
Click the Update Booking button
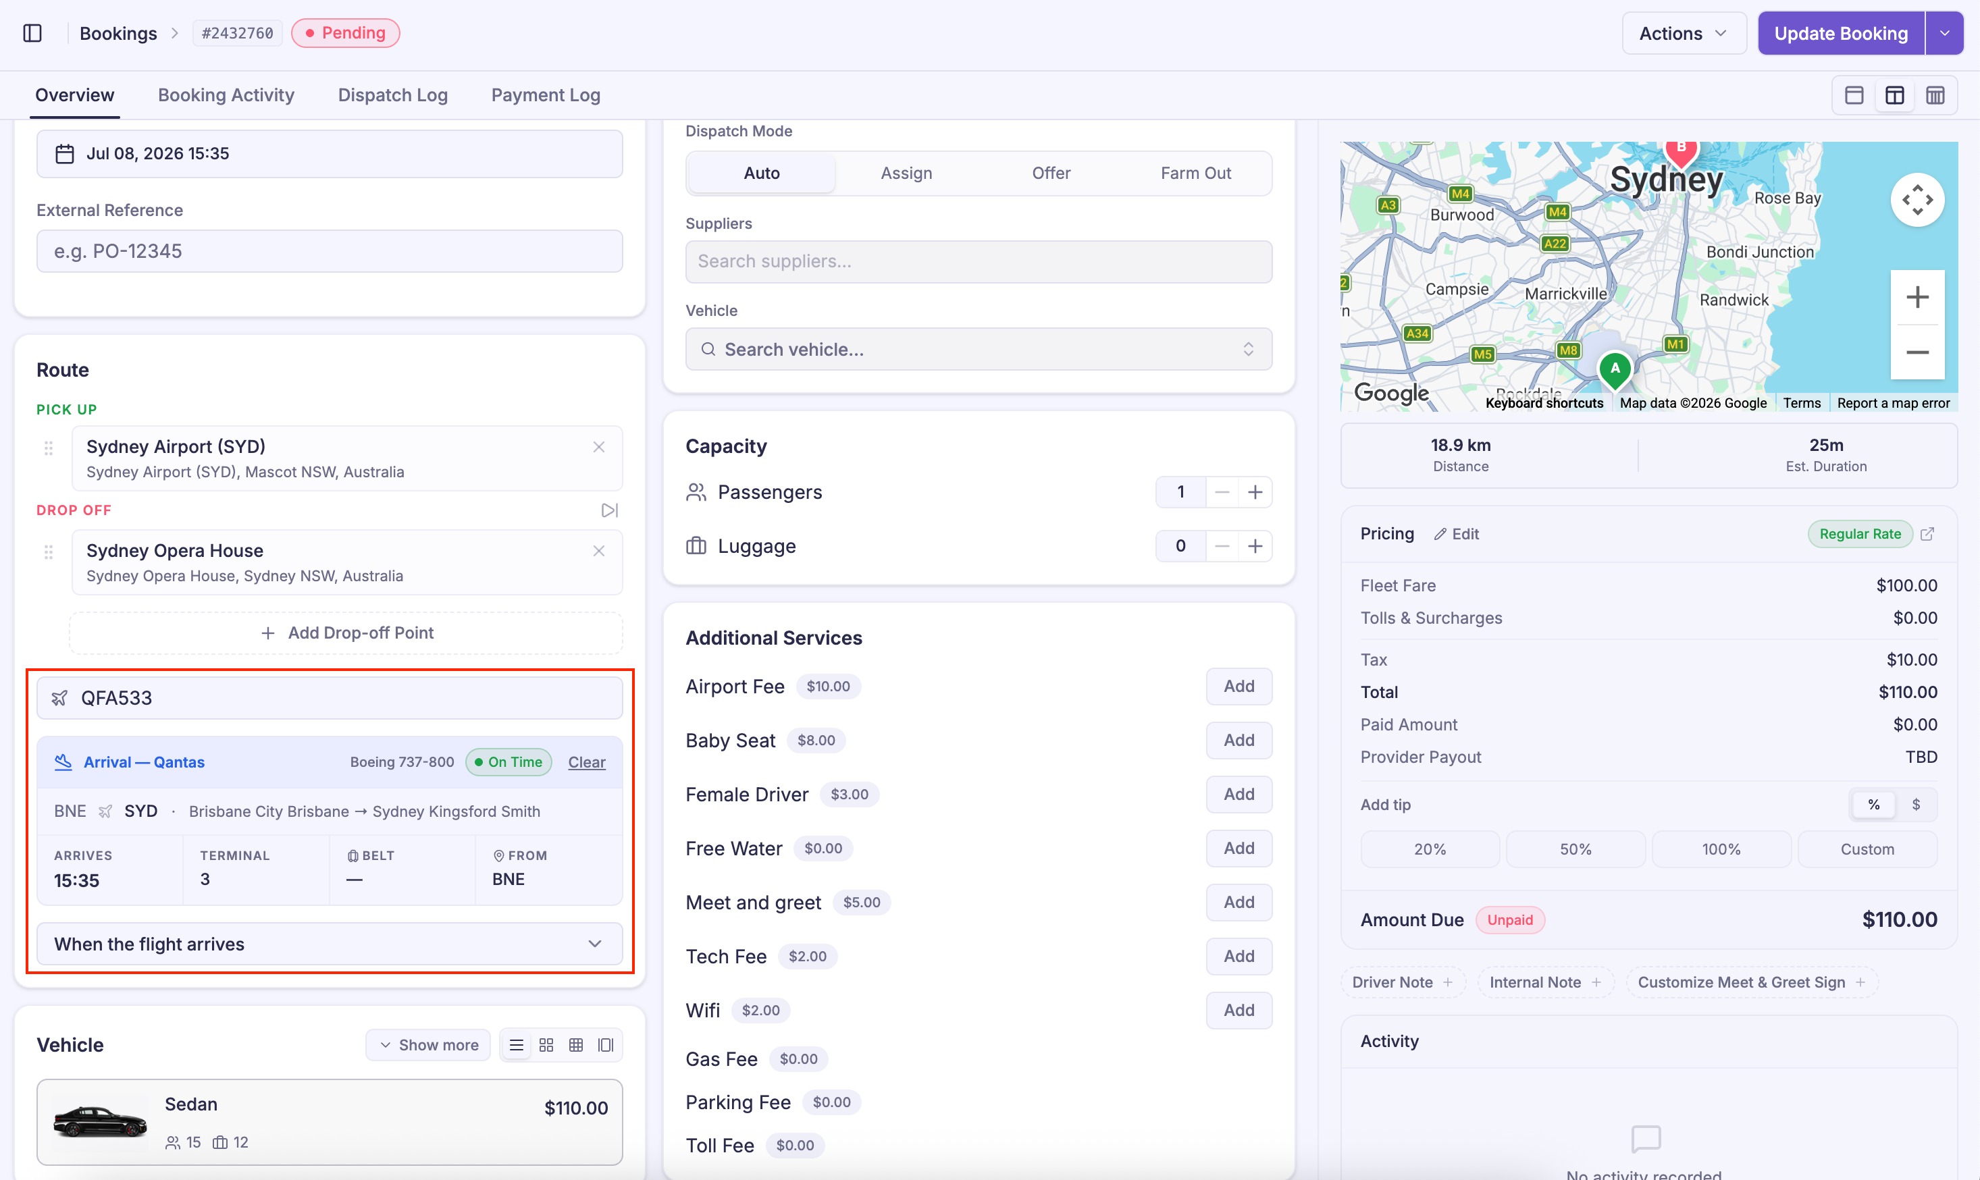click(1841, 33)
